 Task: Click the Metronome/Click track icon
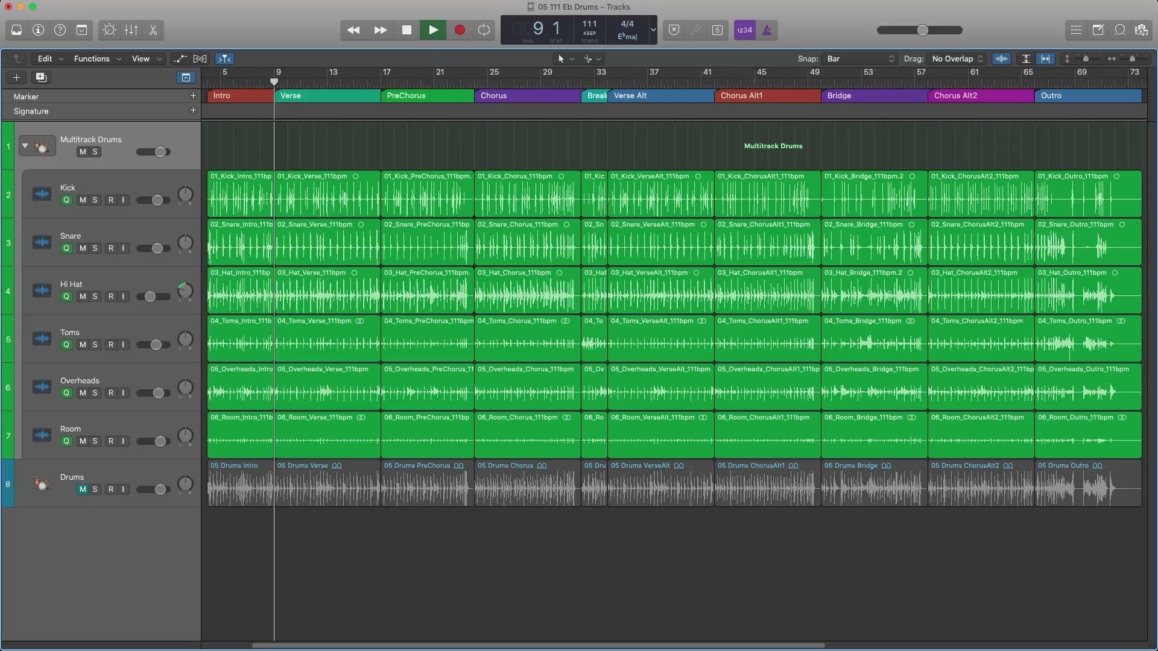(x=766, y=30)
